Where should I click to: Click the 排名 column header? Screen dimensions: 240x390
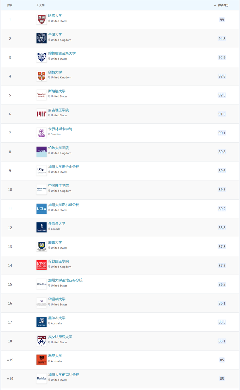point(10,5)
